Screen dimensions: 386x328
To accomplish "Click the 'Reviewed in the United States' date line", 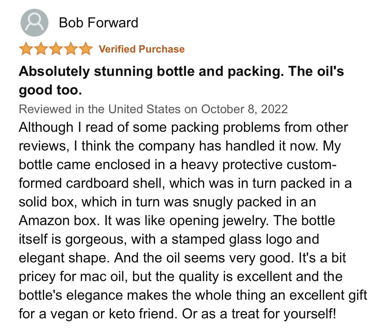I will click(153, 109).
